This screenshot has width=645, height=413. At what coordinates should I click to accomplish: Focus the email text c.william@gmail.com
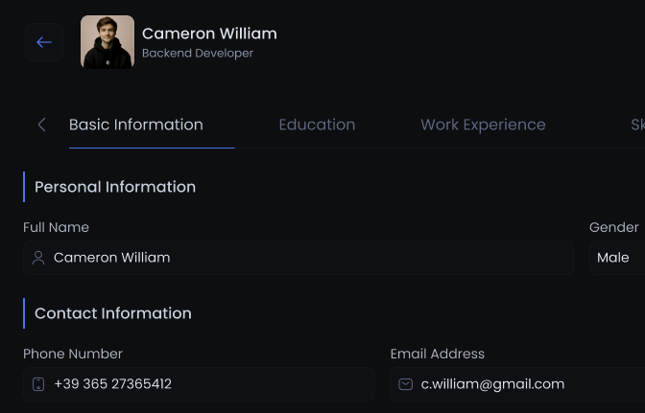492,384
